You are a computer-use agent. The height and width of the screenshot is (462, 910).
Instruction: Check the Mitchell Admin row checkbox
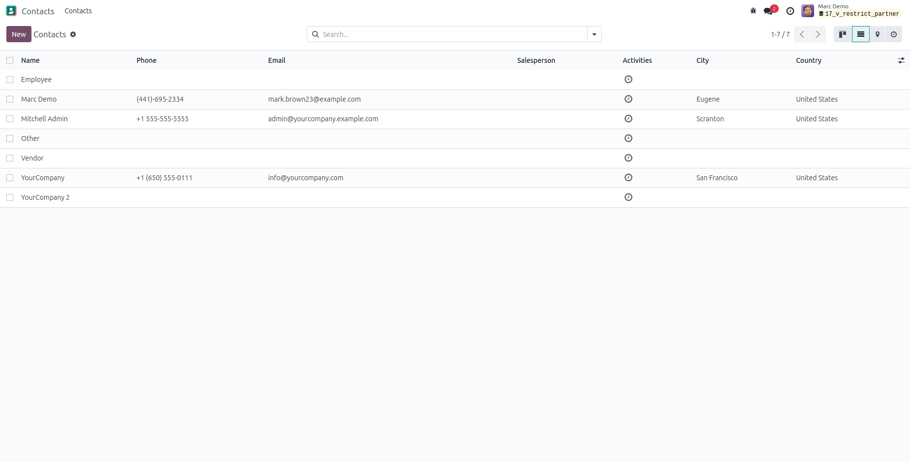click(x=10, y=119)
